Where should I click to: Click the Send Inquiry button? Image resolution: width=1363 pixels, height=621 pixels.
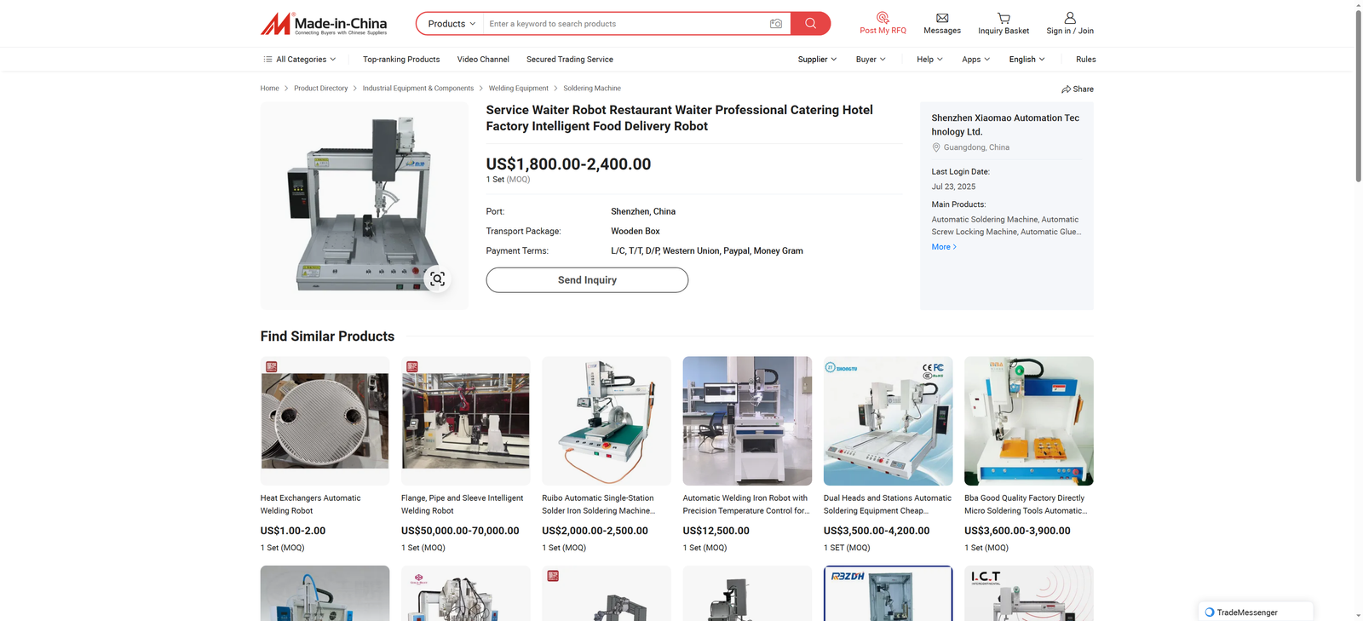[587, 280]
